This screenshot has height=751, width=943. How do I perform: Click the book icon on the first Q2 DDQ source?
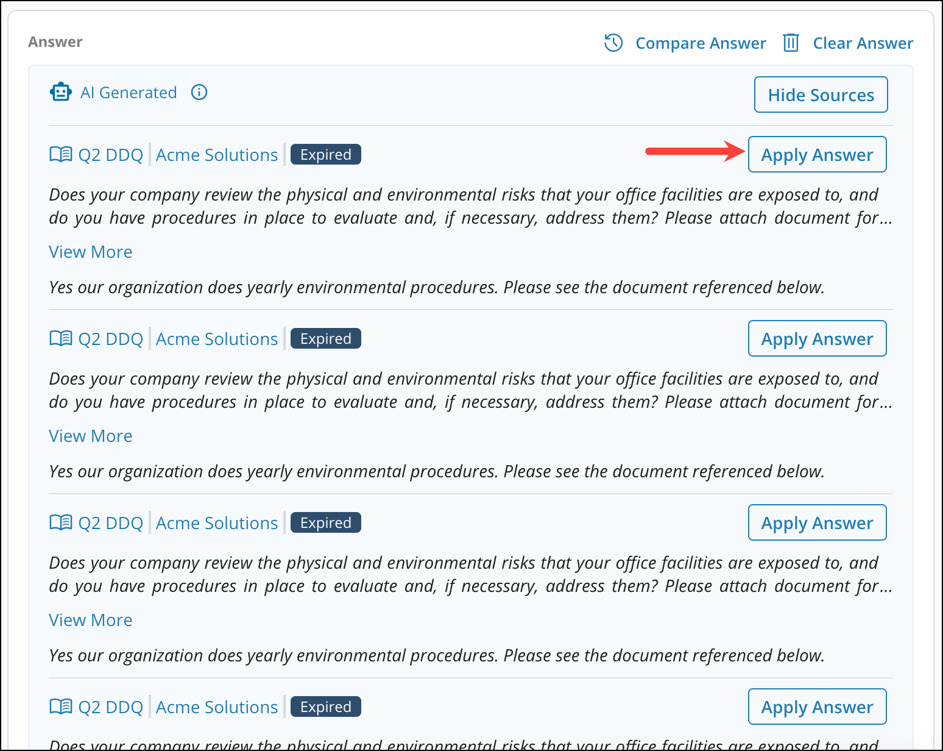(61, 154)
